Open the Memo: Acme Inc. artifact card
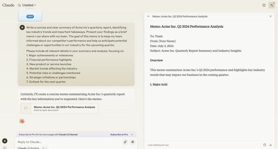Image resolution: width=278 pixels, height=149 pixels. 59,109
